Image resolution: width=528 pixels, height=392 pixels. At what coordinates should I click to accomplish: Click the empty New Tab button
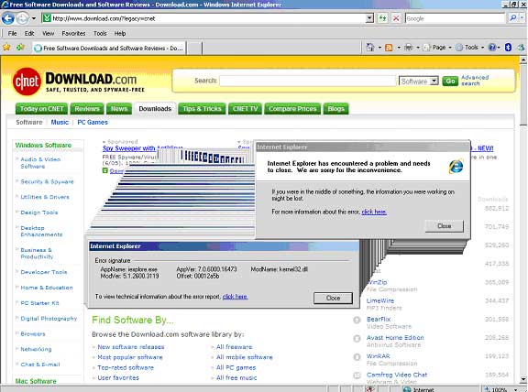tap(194, 49)
